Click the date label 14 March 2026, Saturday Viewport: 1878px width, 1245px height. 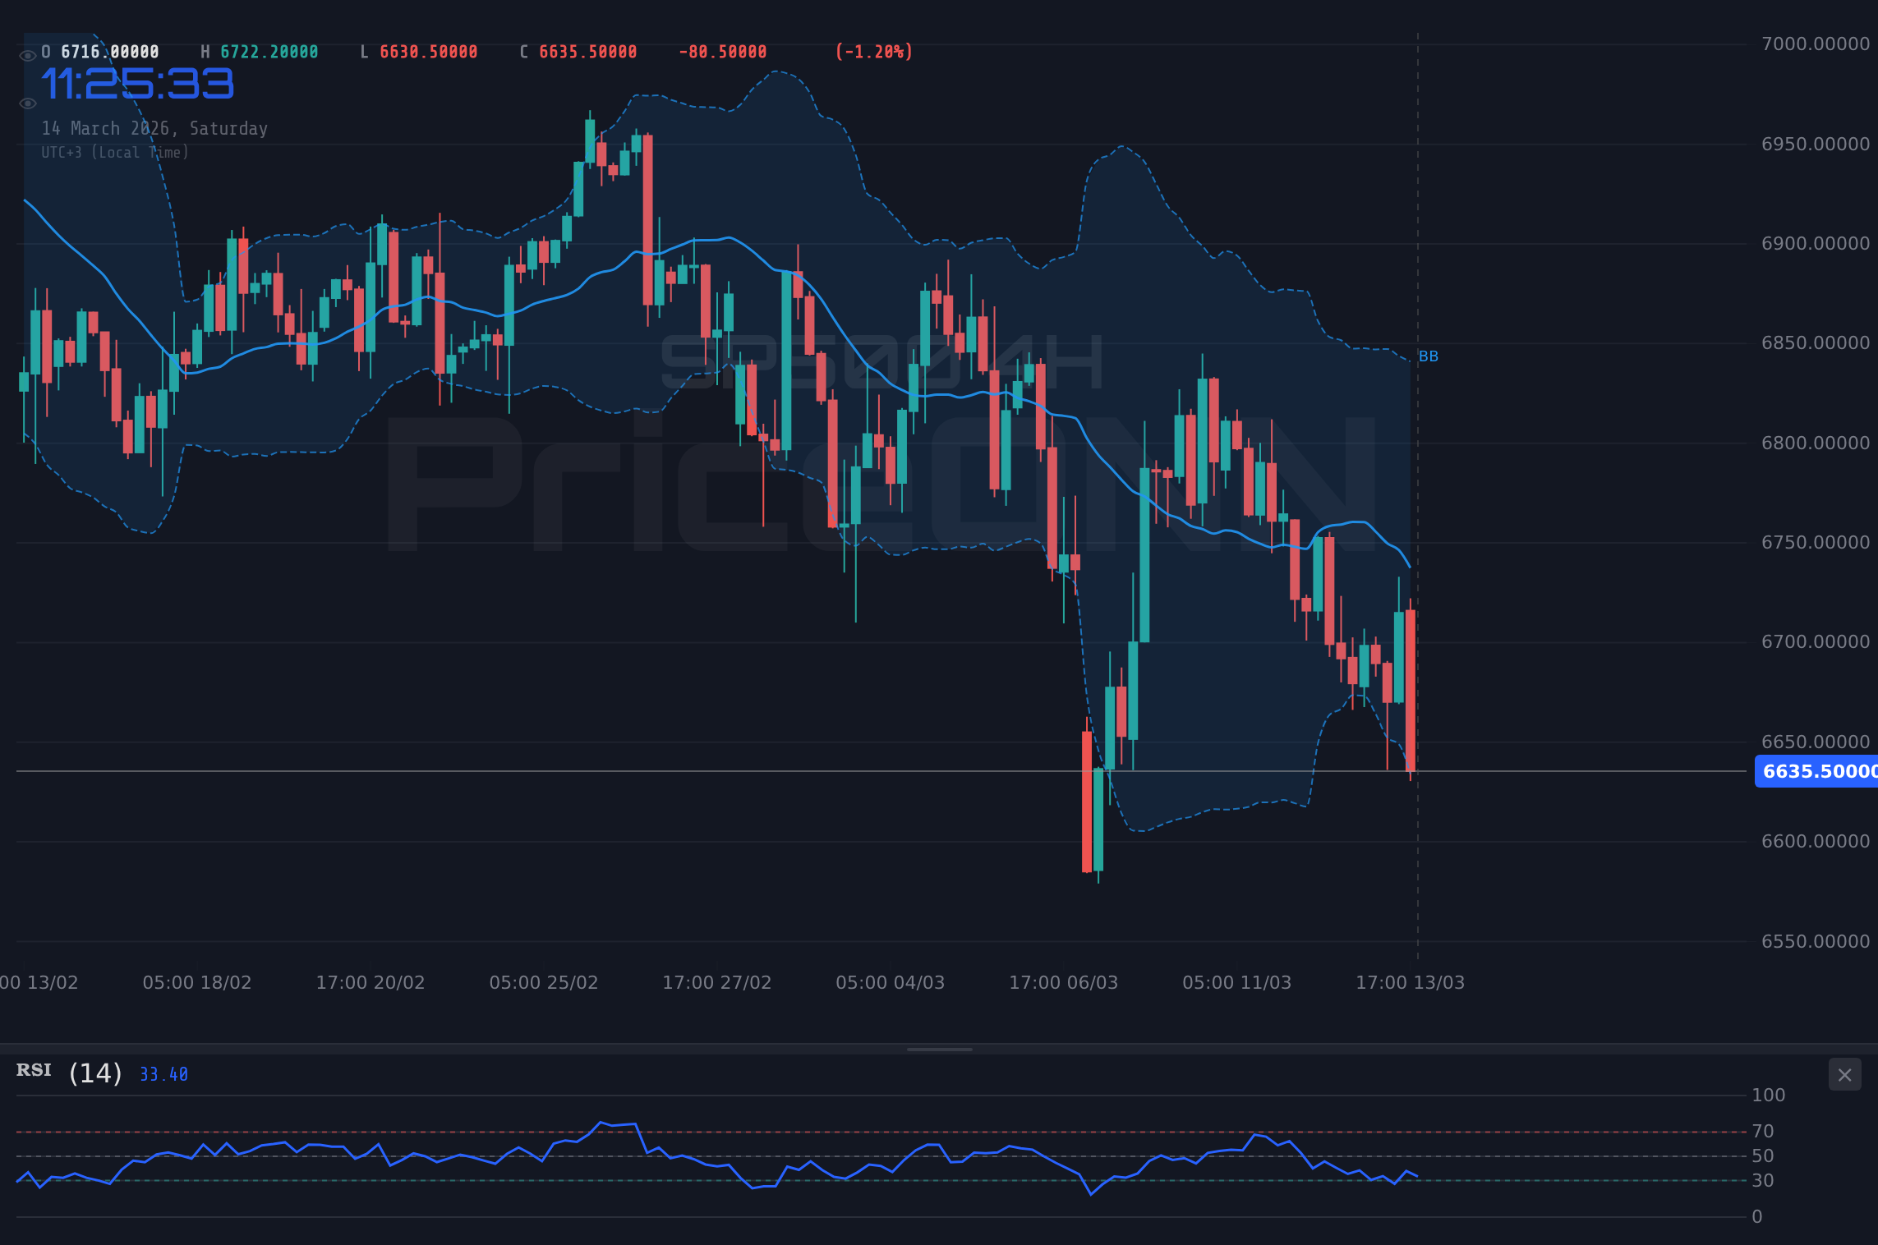click(x=154, y=128)
